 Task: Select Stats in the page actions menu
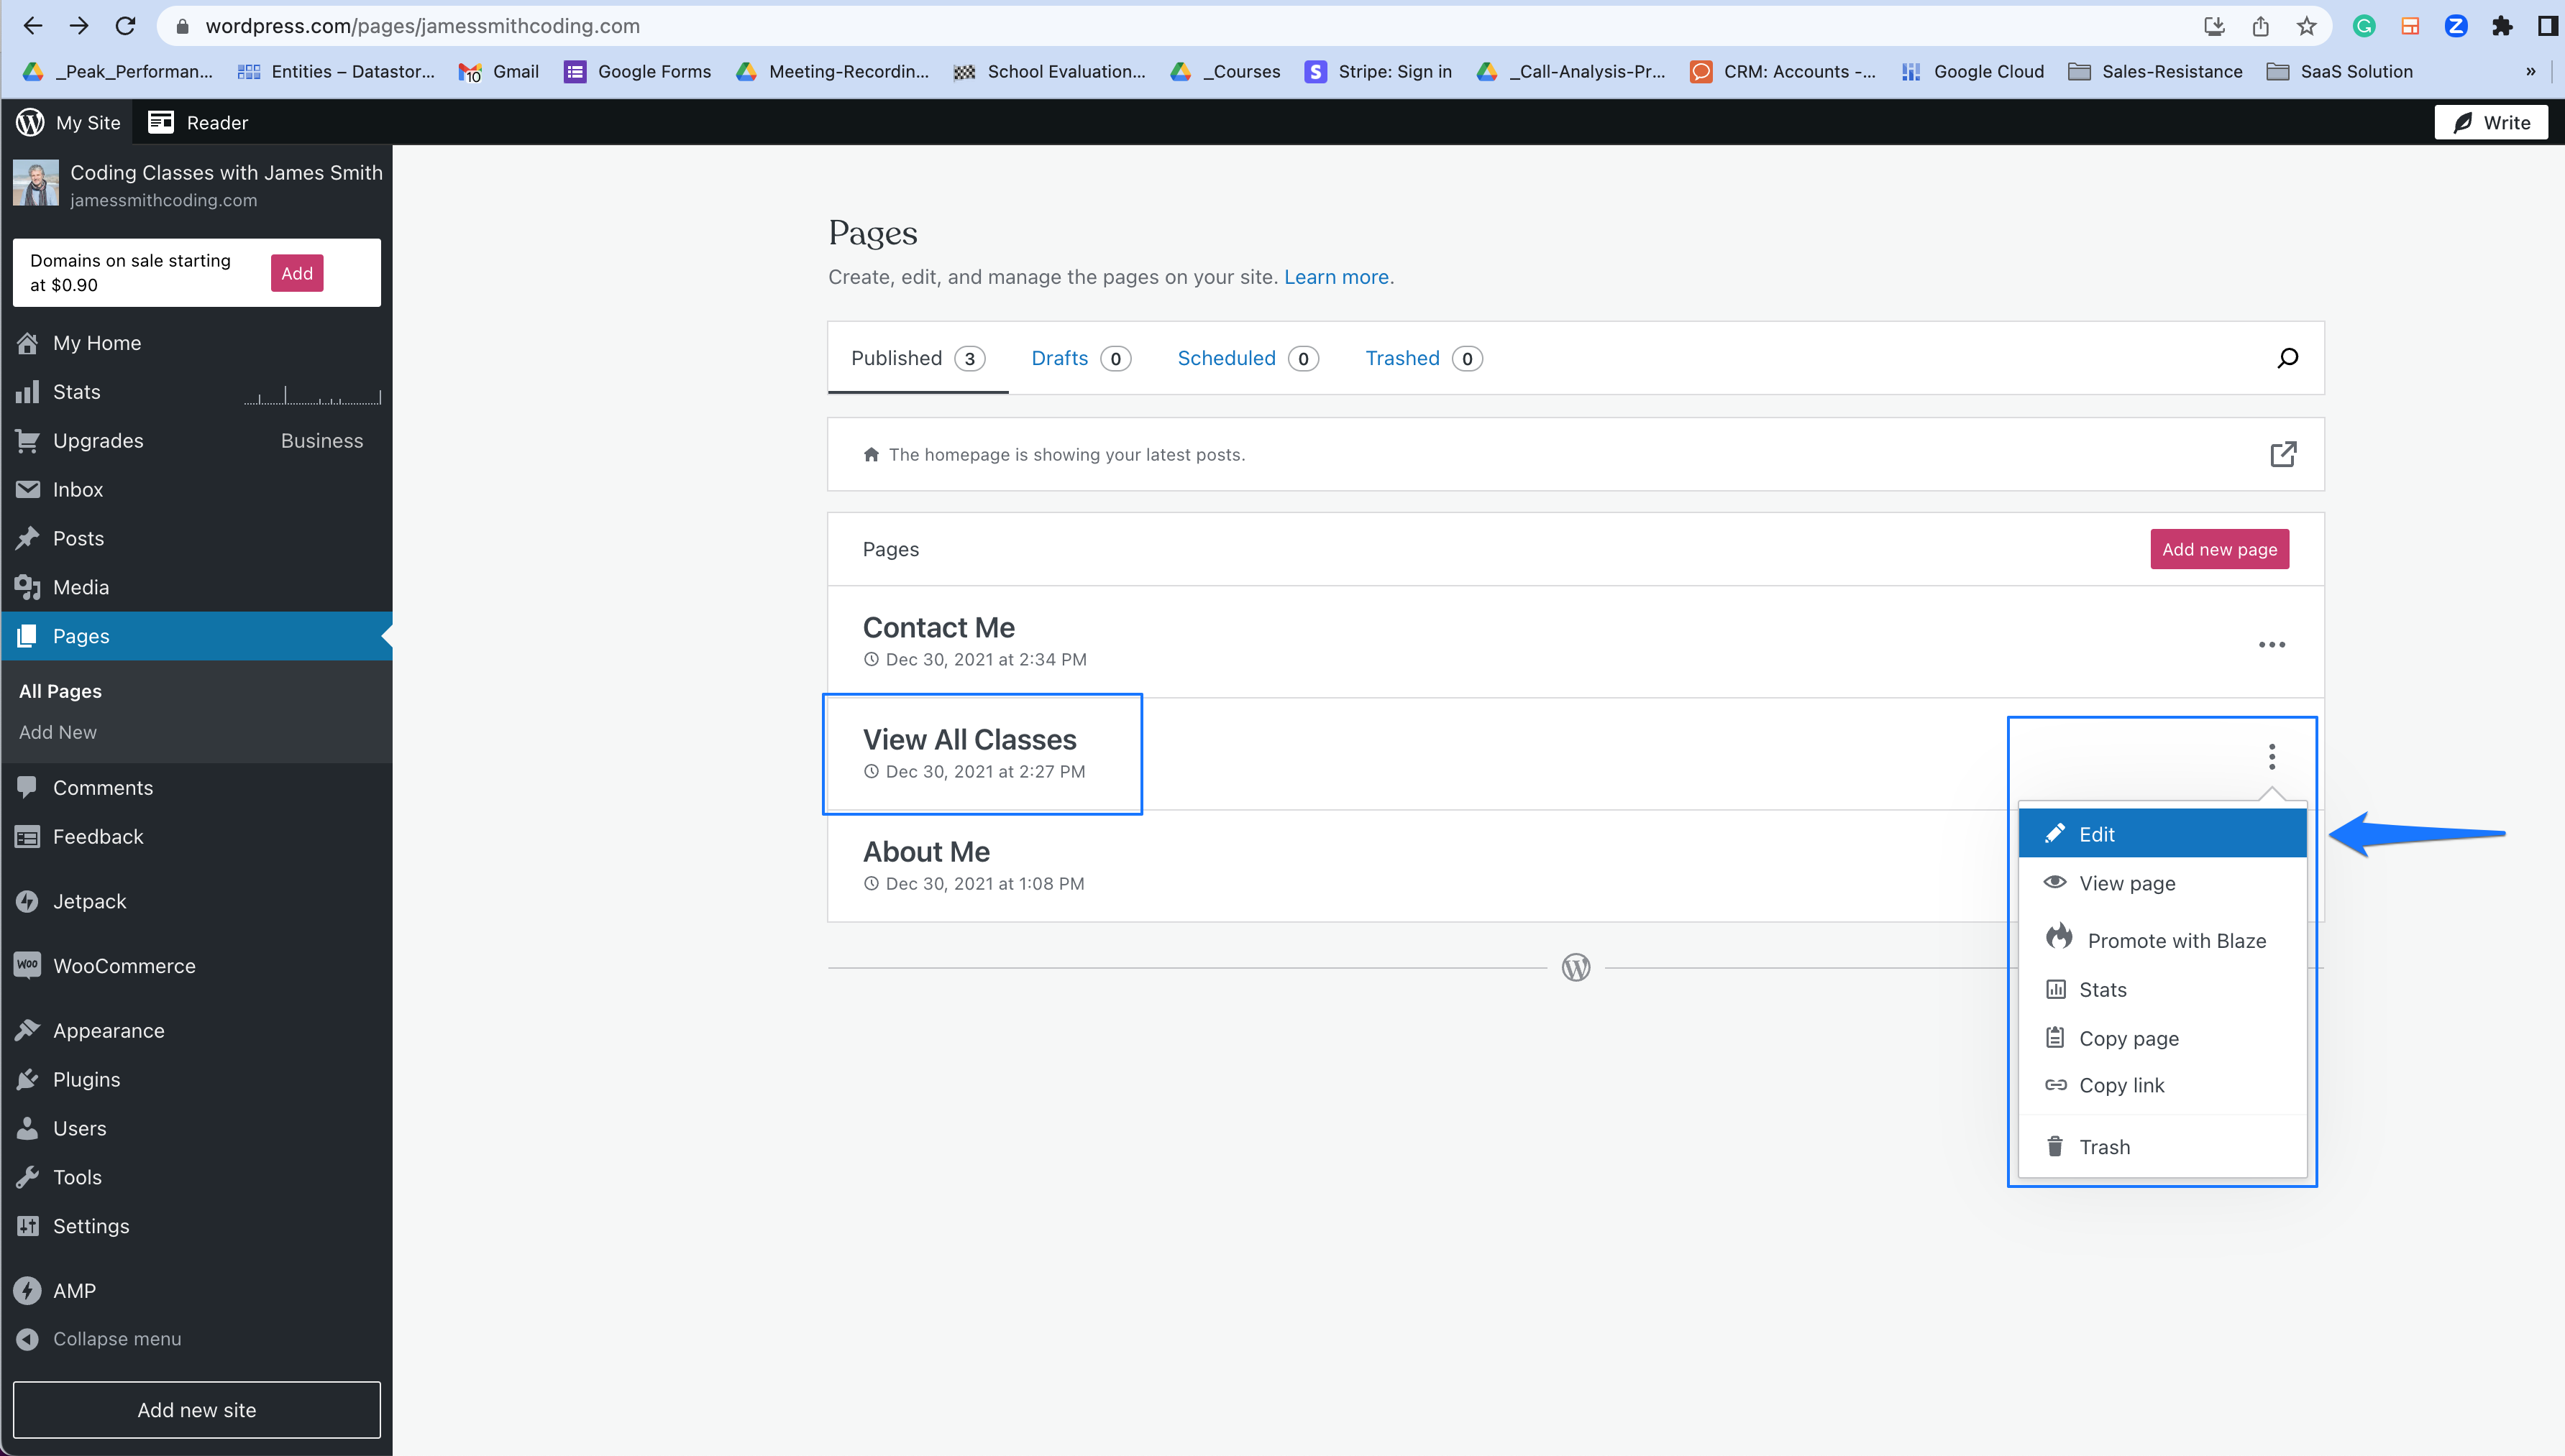[2163, 990]
